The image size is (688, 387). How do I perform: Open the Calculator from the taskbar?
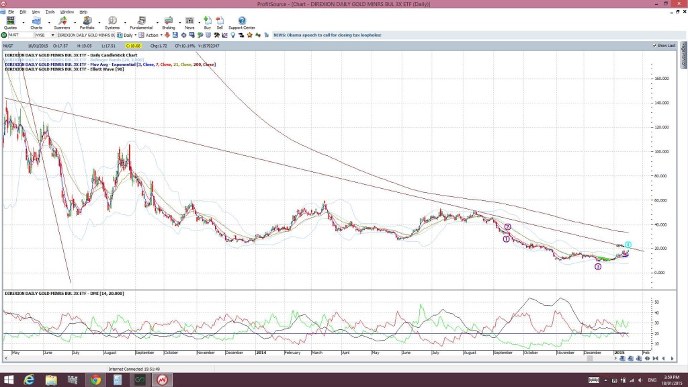click(118, 380)
